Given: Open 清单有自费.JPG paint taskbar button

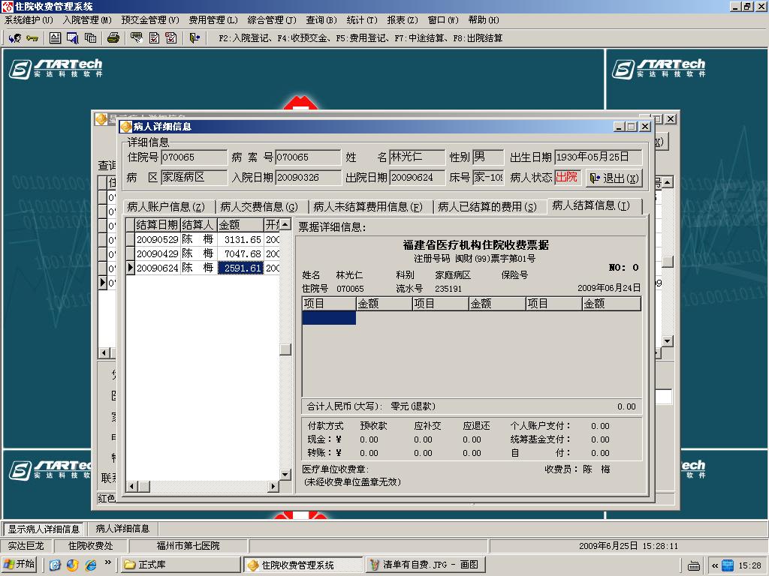Looking at the screenshot, I should (425, 565).
